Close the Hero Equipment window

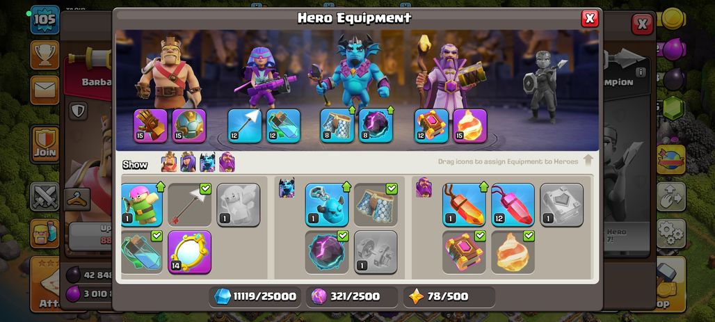(590, 18)
